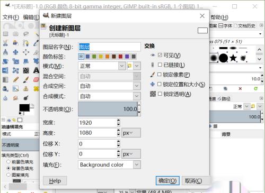Select the 图案填充 radio button
The image size is (265, 193).
[8, 175]
